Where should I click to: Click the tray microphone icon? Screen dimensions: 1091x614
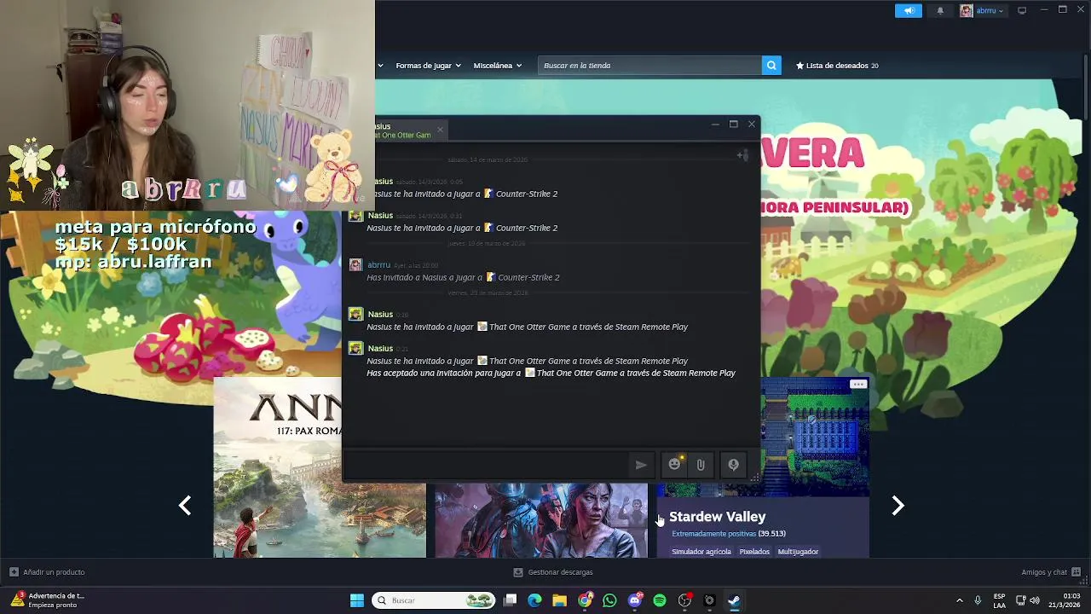point(978,600)
